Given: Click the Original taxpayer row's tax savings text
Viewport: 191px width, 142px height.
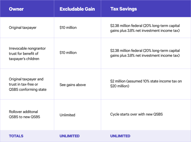Looking at the screenshot, I should click(145, 28).
